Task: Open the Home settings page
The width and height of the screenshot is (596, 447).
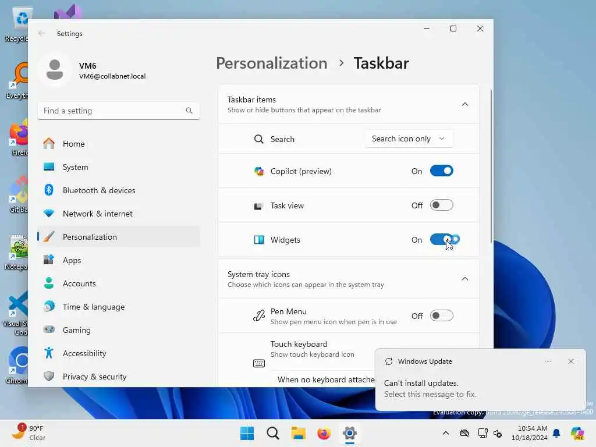Action: coord(119,144)
